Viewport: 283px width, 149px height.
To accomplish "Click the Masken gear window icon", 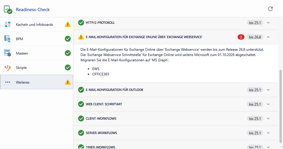I will (x=8, y=53).
